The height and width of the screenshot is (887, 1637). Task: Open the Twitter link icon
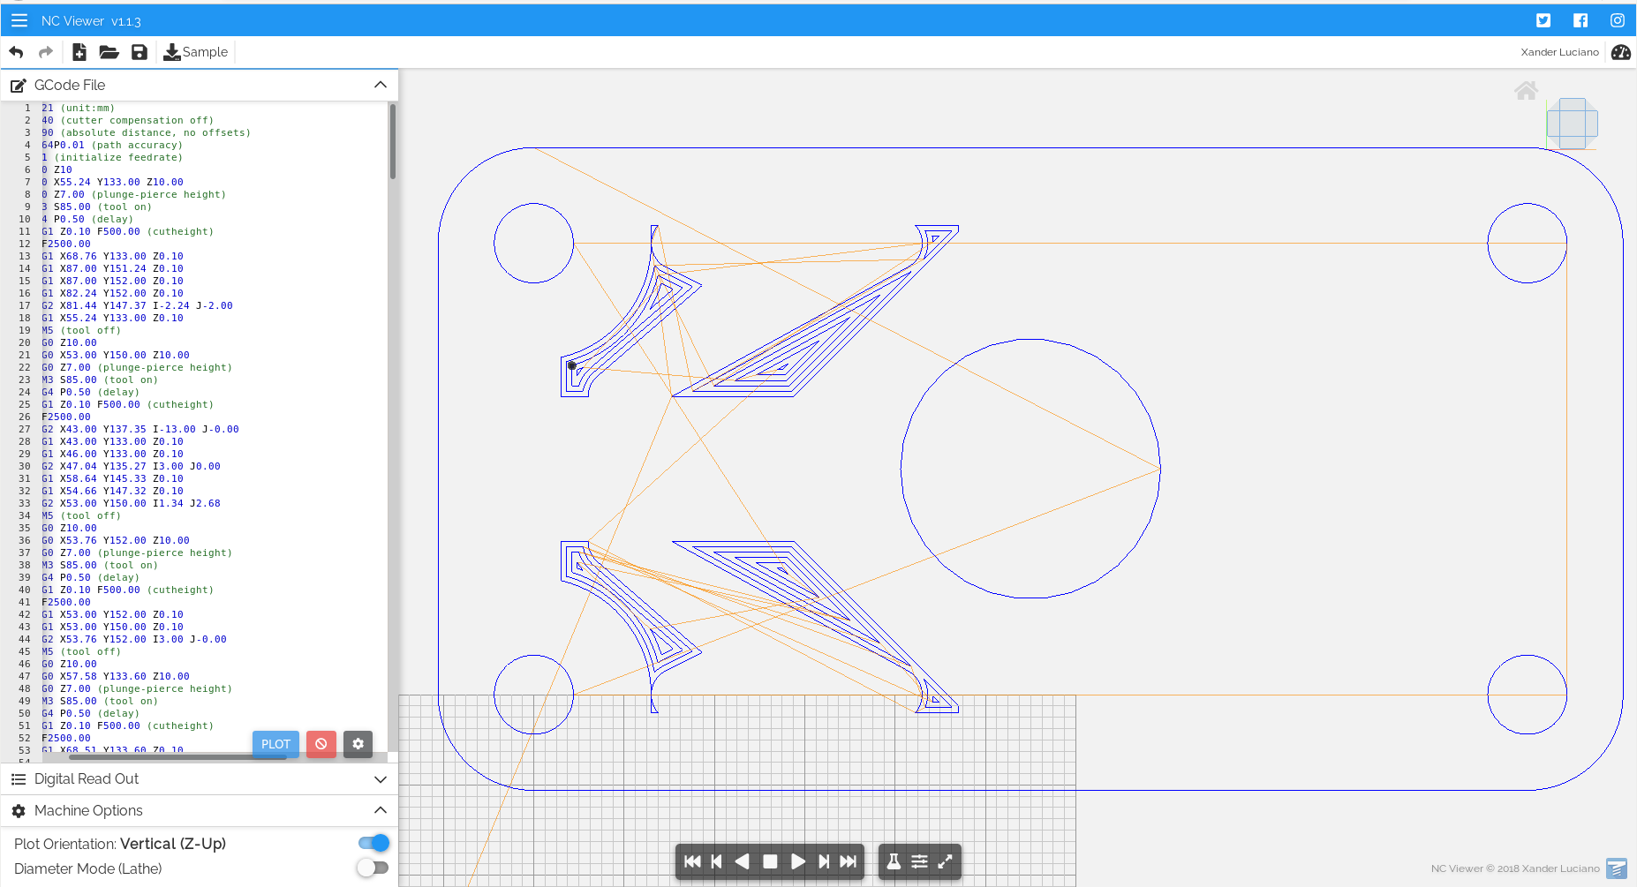[x=1543, y=20]
